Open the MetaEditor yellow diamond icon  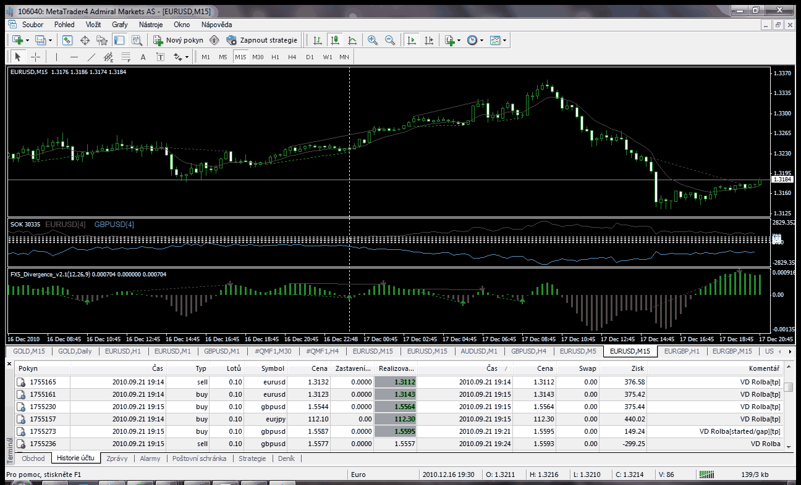pos(214,40)
